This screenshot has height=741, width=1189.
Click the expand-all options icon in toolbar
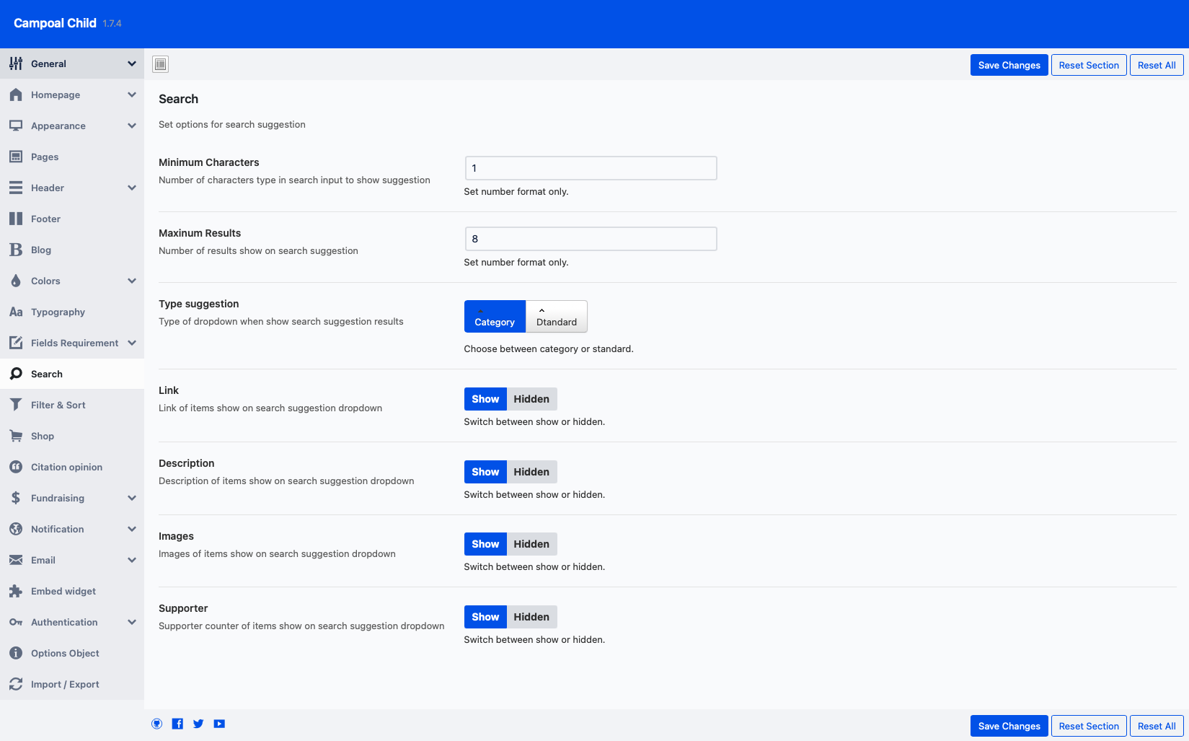[160, 64]
